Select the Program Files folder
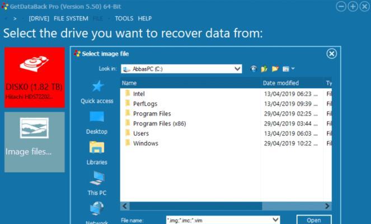The width and height of the screenshot is (371, 224). coord(152,114)
